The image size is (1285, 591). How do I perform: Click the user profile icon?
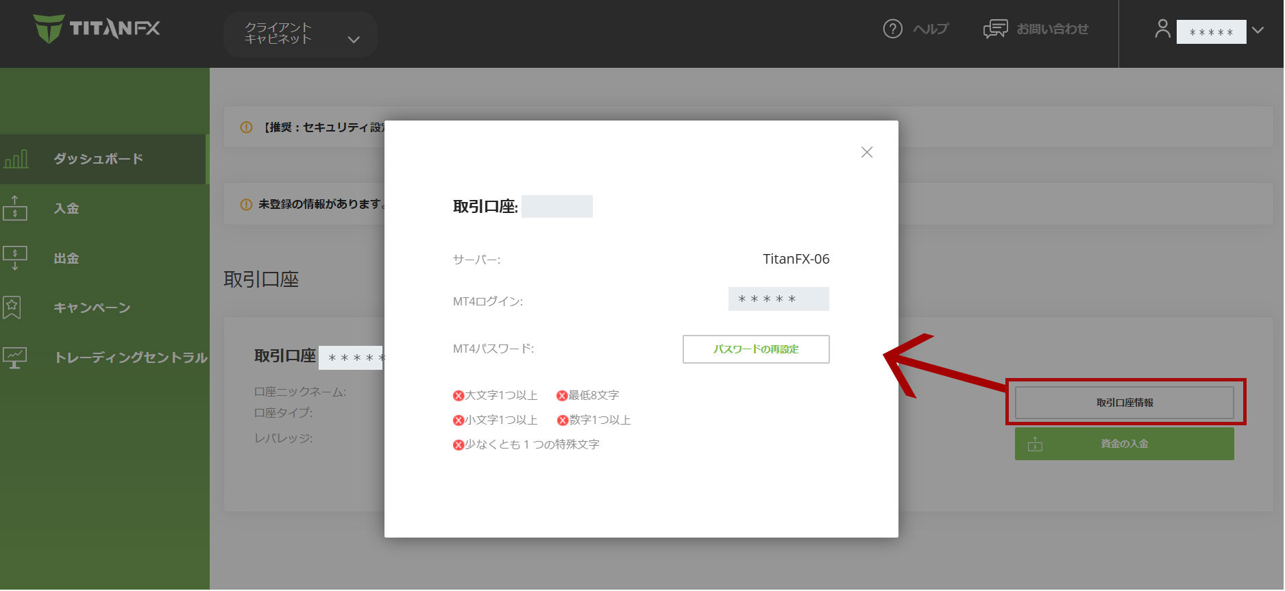(1162, 29)
